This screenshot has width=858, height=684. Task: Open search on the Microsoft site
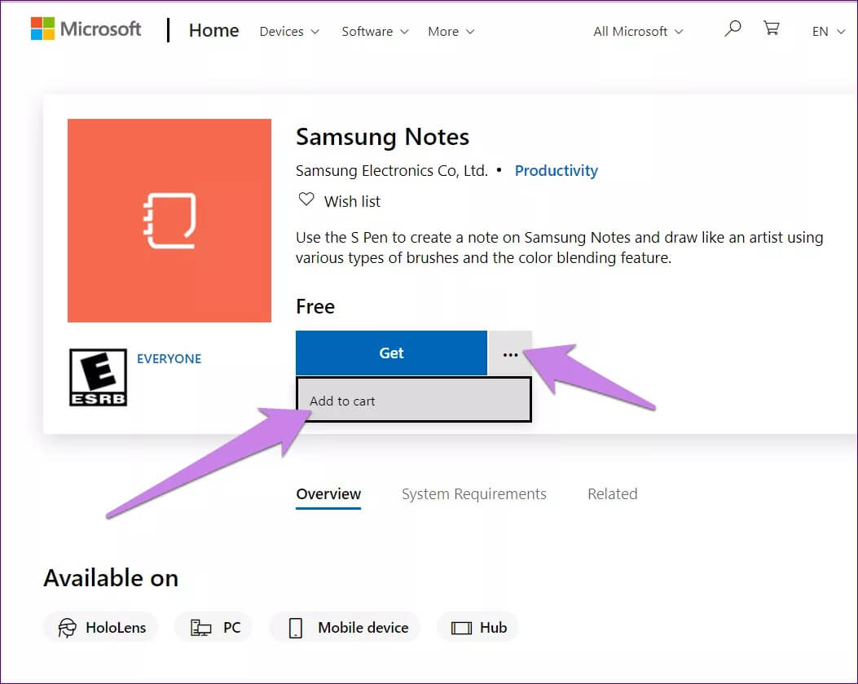[x=732, y=28]
